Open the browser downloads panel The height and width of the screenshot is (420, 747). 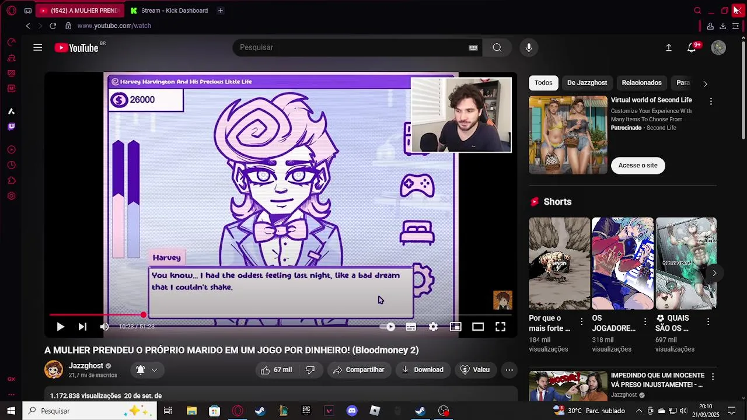click(x=722, y=26)
